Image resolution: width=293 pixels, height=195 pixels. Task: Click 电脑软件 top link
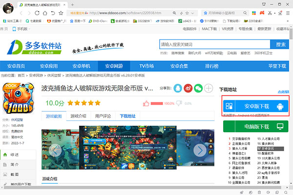pyautogui.click(x=189, y=29)
